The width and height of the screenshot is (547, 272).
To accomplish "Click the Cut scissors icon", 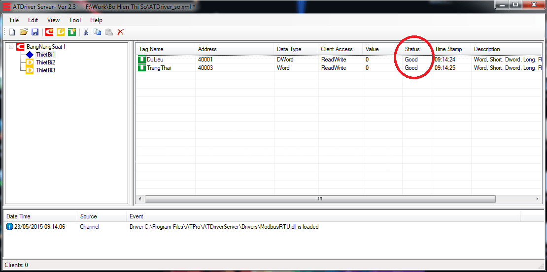I will click(86, 32).
